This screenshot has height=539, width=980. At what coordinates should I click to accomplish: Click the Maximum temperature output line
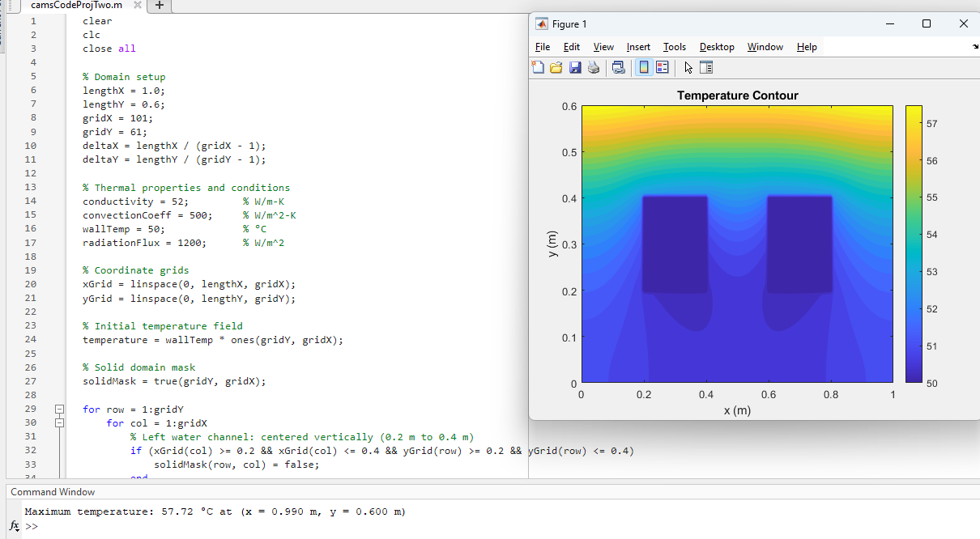(215, 511)
